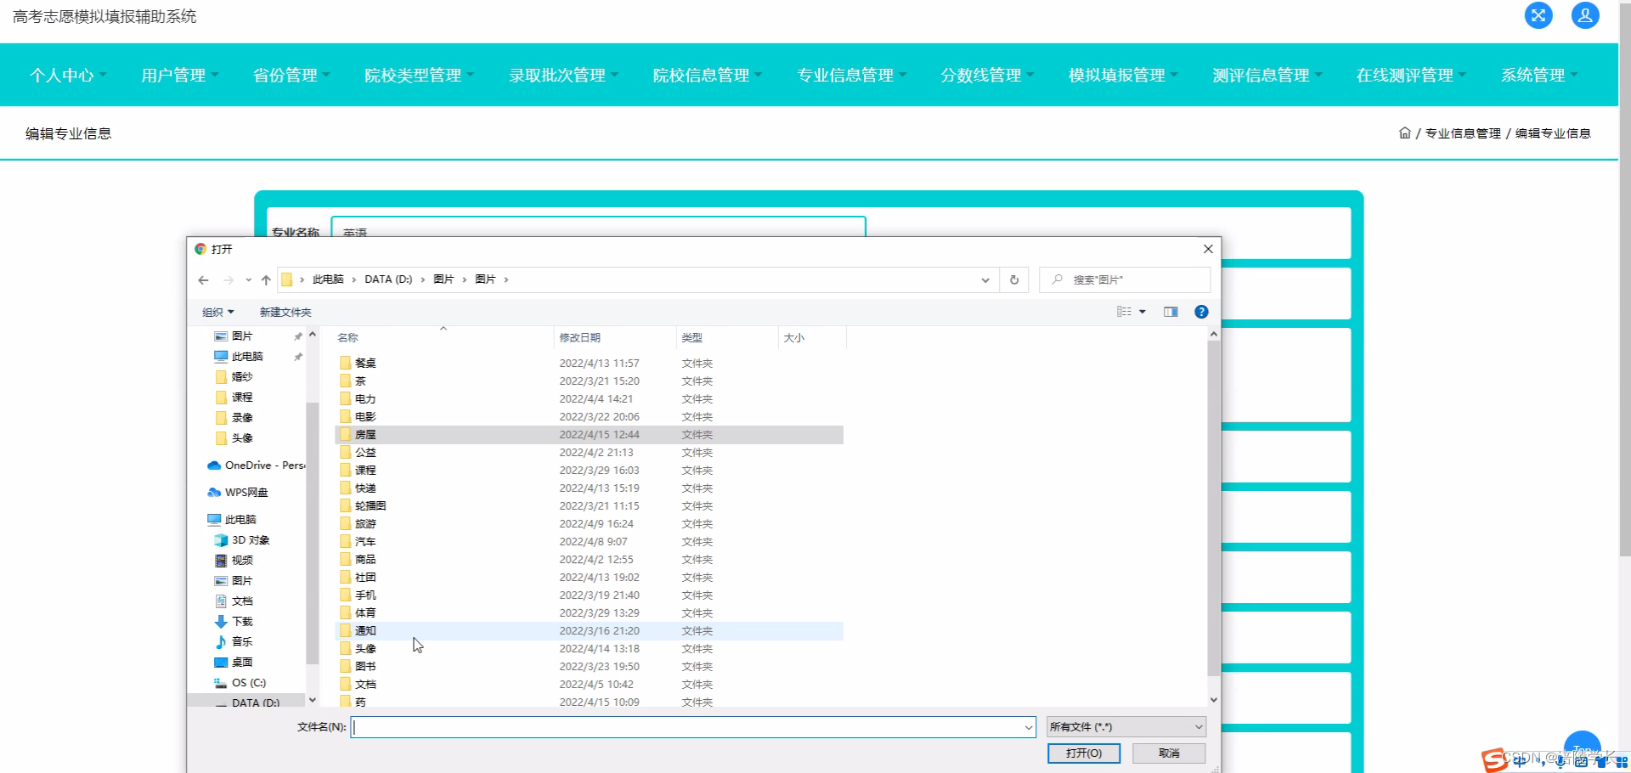This screenshot has width=1631, height=773.
Task: Select 下载 in the navigation pane
Action: pos(234,622)
